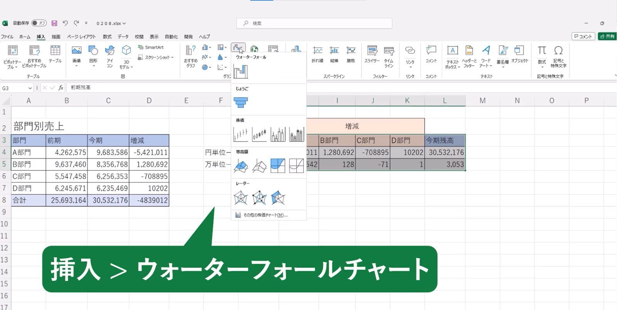
Task: Insert a 縦棒 column sparkline
Action: tap(334, 55)
